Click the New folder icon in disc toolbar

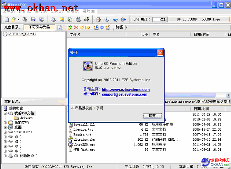point(82,27)
